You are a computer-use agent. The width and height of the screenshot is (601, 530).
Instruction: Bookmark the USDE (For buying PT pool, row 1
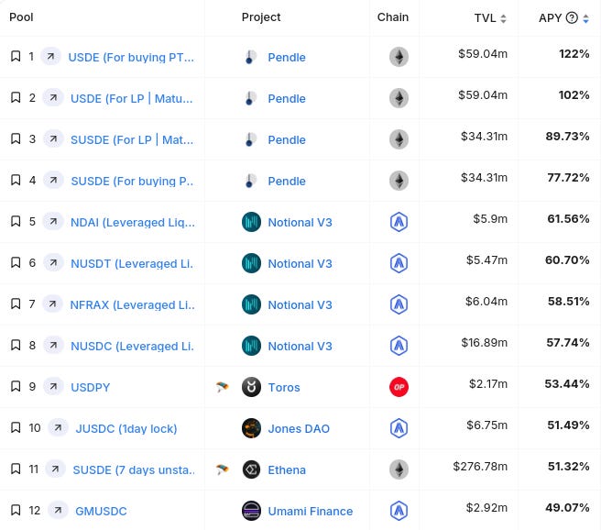16,56
